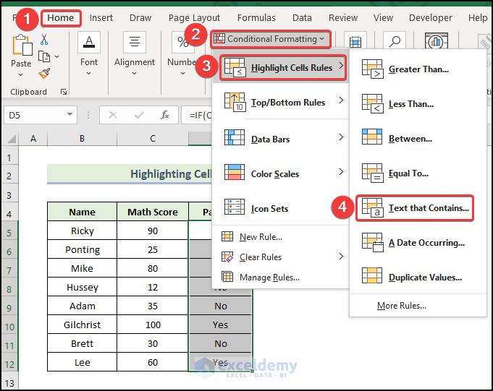Switch to the Data tab
The image size is (493, 391).
302,18
